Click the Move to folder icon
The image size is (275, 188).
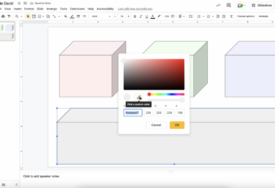pos(25,4)
